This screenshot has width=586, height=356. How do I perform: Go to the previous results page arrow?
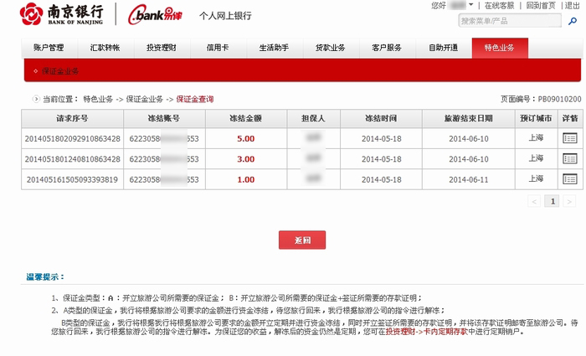coord(535,201)
